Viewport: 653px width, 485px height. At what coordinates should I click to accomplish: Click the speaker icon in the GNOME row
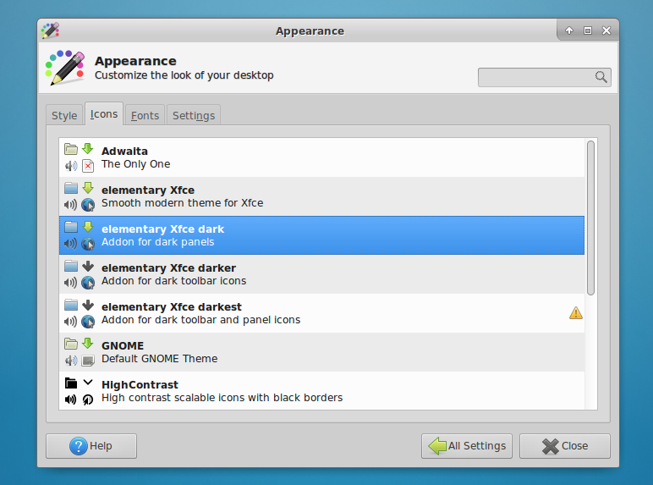[71, 361]
